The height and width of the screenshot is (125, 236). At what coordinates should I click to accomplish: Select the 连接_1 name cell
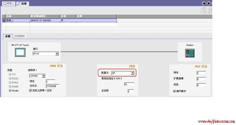[x=18, y=20]
